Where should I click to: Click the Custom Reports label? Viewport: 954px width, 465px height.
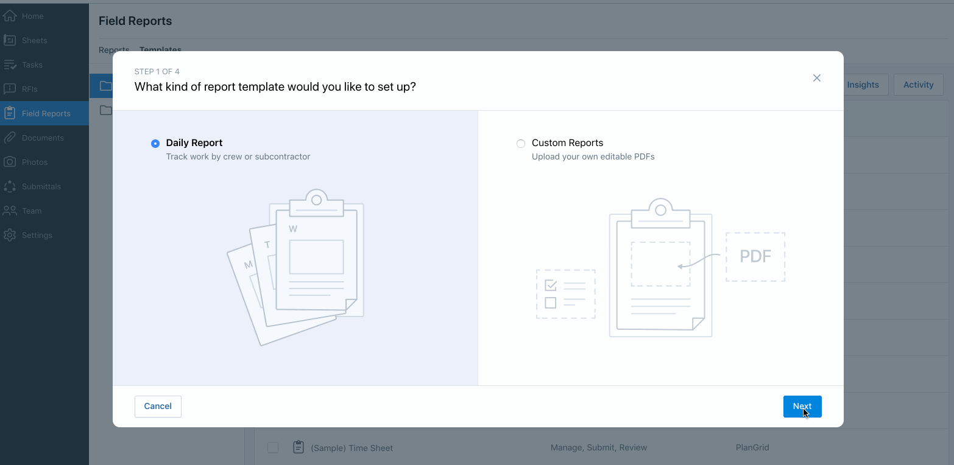(x=567, y=143)
